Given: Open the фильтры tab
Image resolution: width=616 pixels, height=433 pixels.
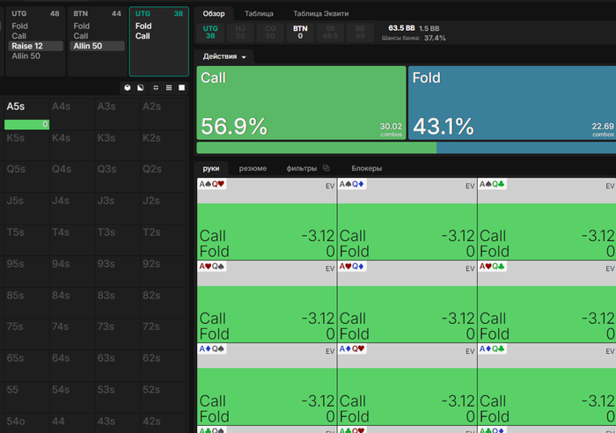Looking at the screenshot, I should (x=301, y=168).
